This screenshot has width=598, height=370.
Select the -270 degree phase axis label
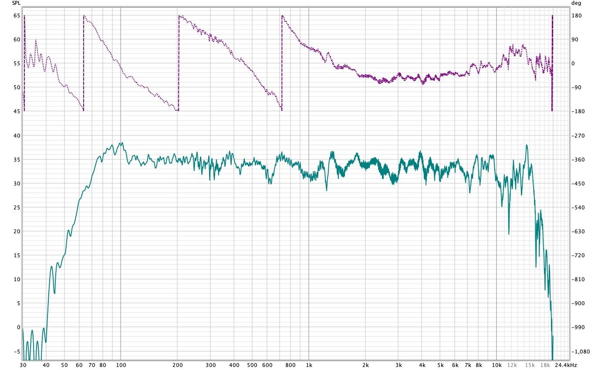577,136
